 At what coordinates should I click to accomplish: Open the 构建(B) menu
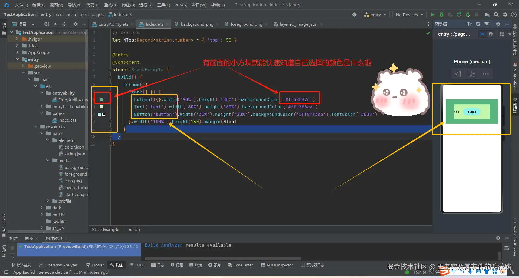(x=128, y=5)
